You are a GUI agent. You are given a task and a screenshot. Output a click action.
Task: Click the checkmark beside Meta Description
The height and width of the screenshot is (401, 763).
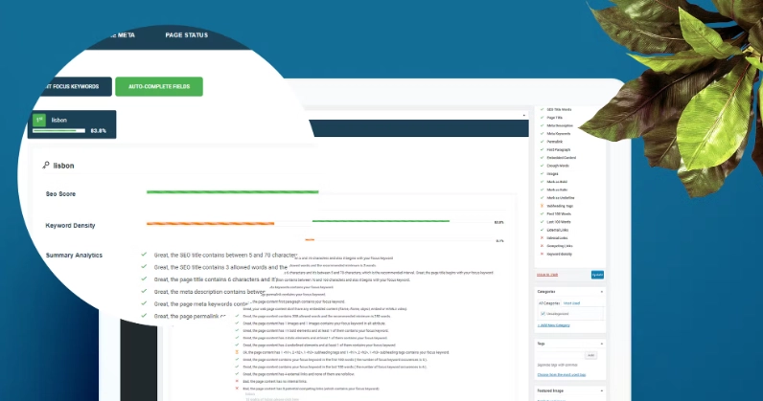(x=542, y=124)
